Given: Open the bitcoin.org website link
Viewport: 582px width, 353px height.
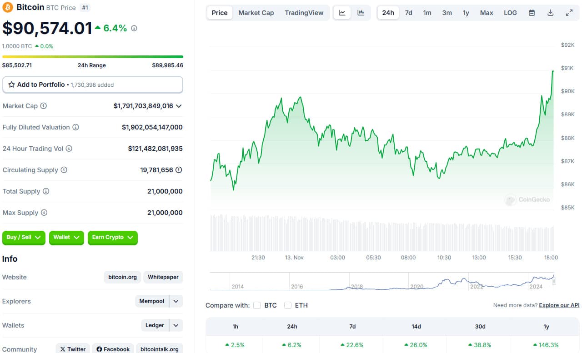Looking at the screenshot, I should (x=123, y=277).
